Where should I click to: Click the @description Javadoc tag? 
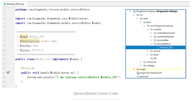click(30, 41)
